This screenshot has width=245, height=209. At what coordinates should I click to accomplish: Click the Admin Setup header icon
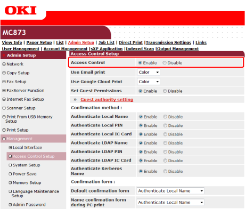point(4,55)
